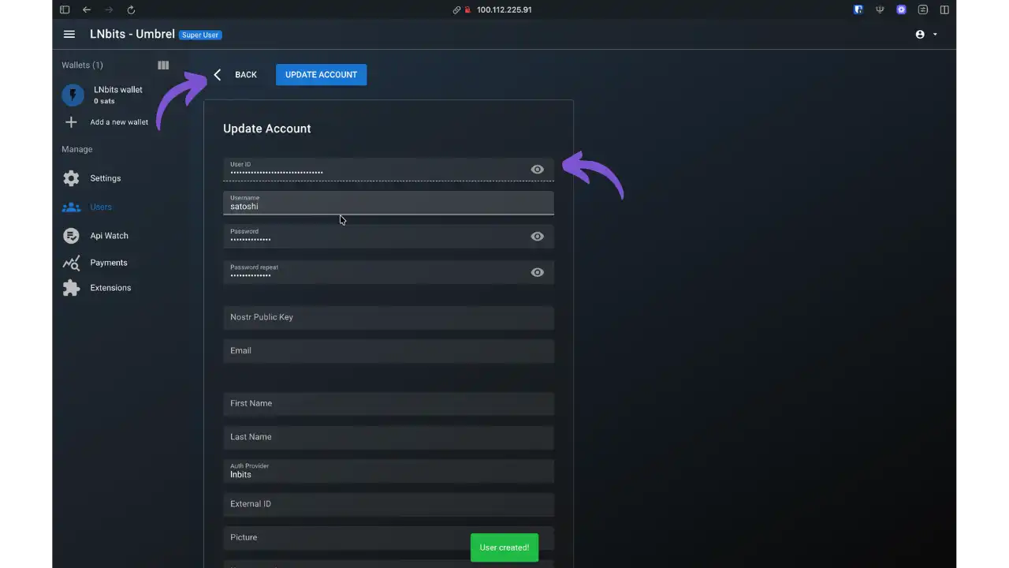Click the Nostr Public Key field
1009x568 pixels.
(388, 317)
